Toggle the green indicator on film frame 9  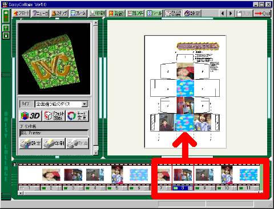[198, 188]
